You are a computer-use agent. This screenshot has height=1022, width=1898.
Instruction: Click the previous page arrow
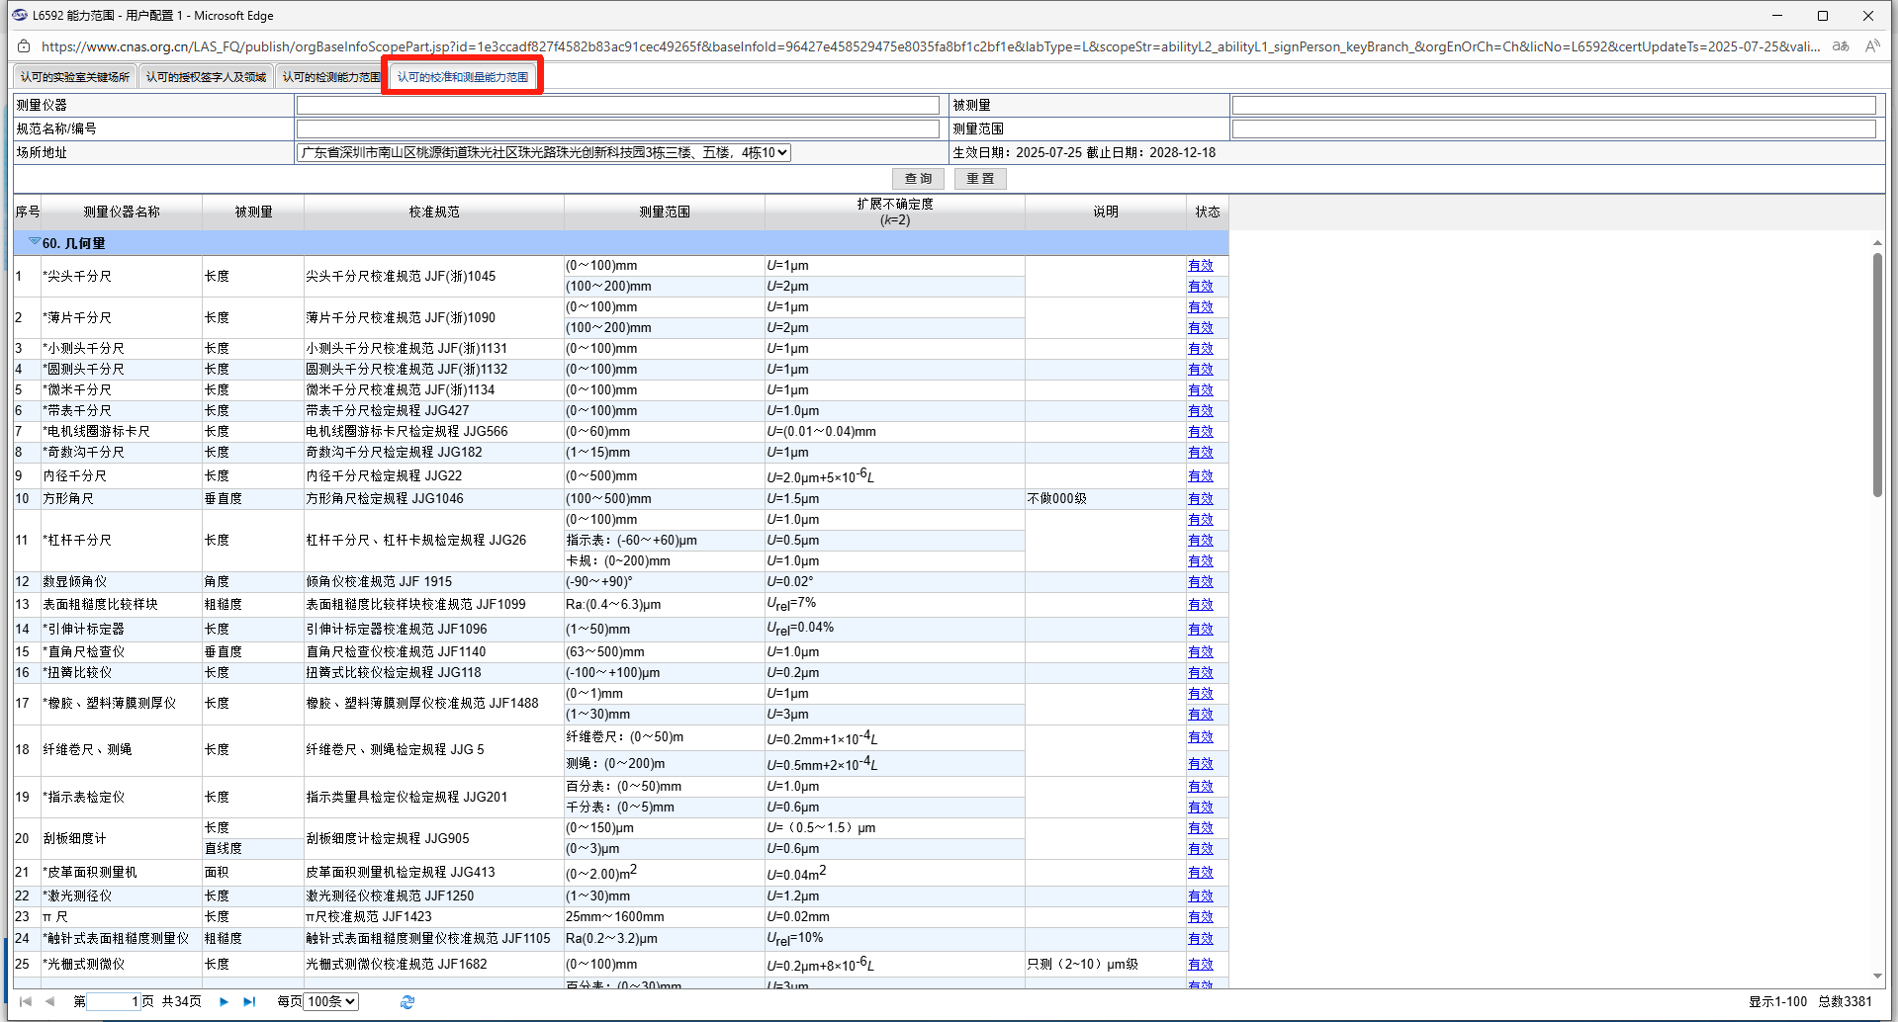[x=50, y=1001]
